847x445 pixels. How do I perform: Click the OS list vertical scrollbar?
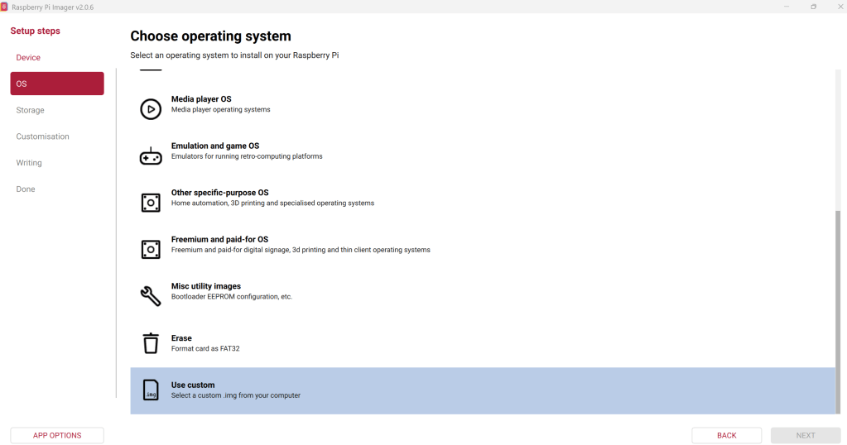[x=837, y=310]
